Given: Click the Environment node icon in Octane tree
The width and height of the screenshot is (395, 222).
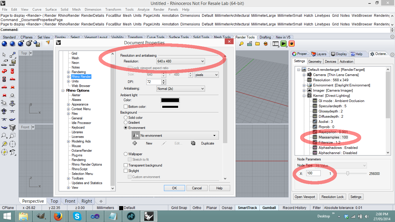Looking at the screenshot, I should (x=309, y=85).
